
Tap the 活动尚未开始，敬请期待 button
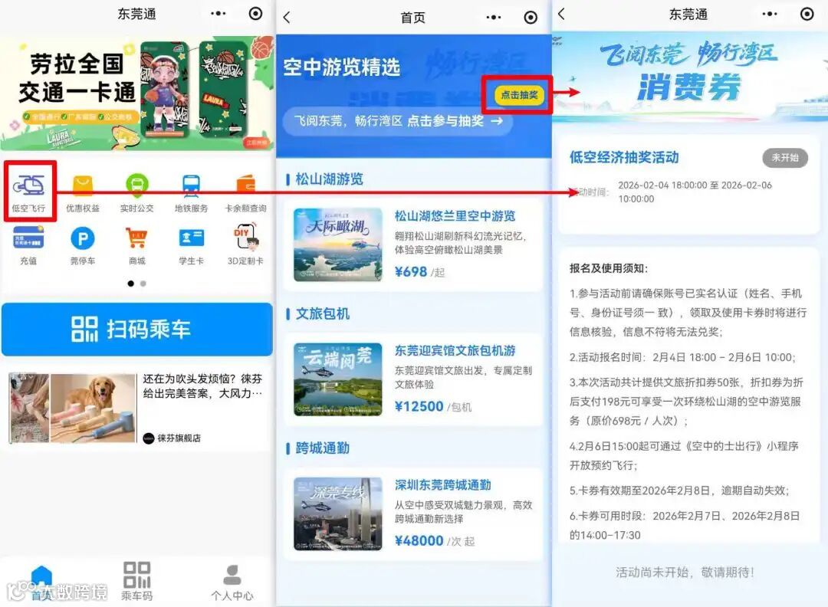[x=685, y=573]
